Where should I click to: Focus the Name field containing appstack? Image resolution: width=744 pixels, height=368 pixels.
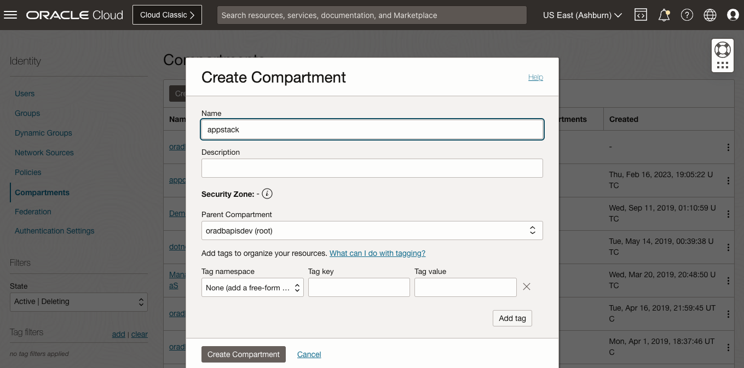coord(372,130)
